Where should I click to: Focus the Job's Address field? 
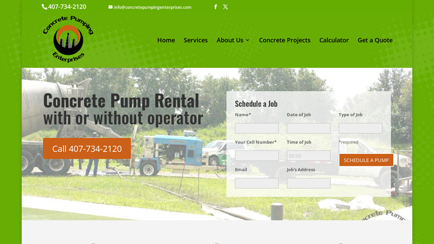click(x=309, y=183)
